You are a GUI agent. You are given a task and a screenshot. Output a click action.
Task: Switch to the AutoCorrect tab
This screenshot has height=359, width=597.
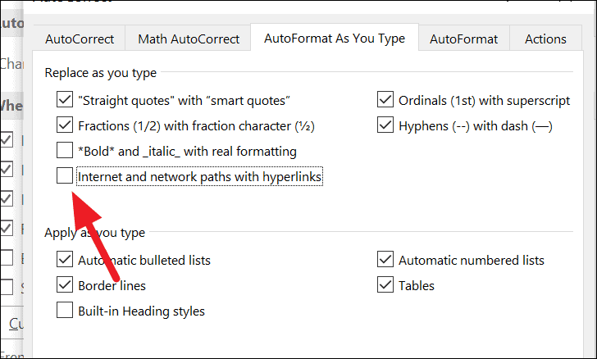click(79, 39)
